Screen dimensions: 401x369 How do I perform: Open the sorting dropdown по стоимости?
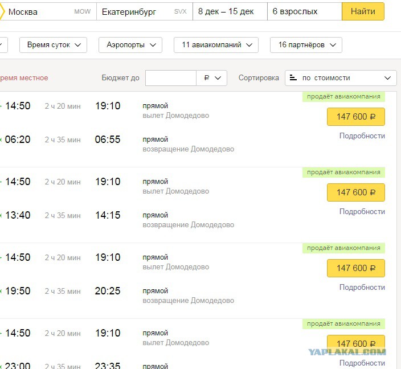tap(341, 78)
